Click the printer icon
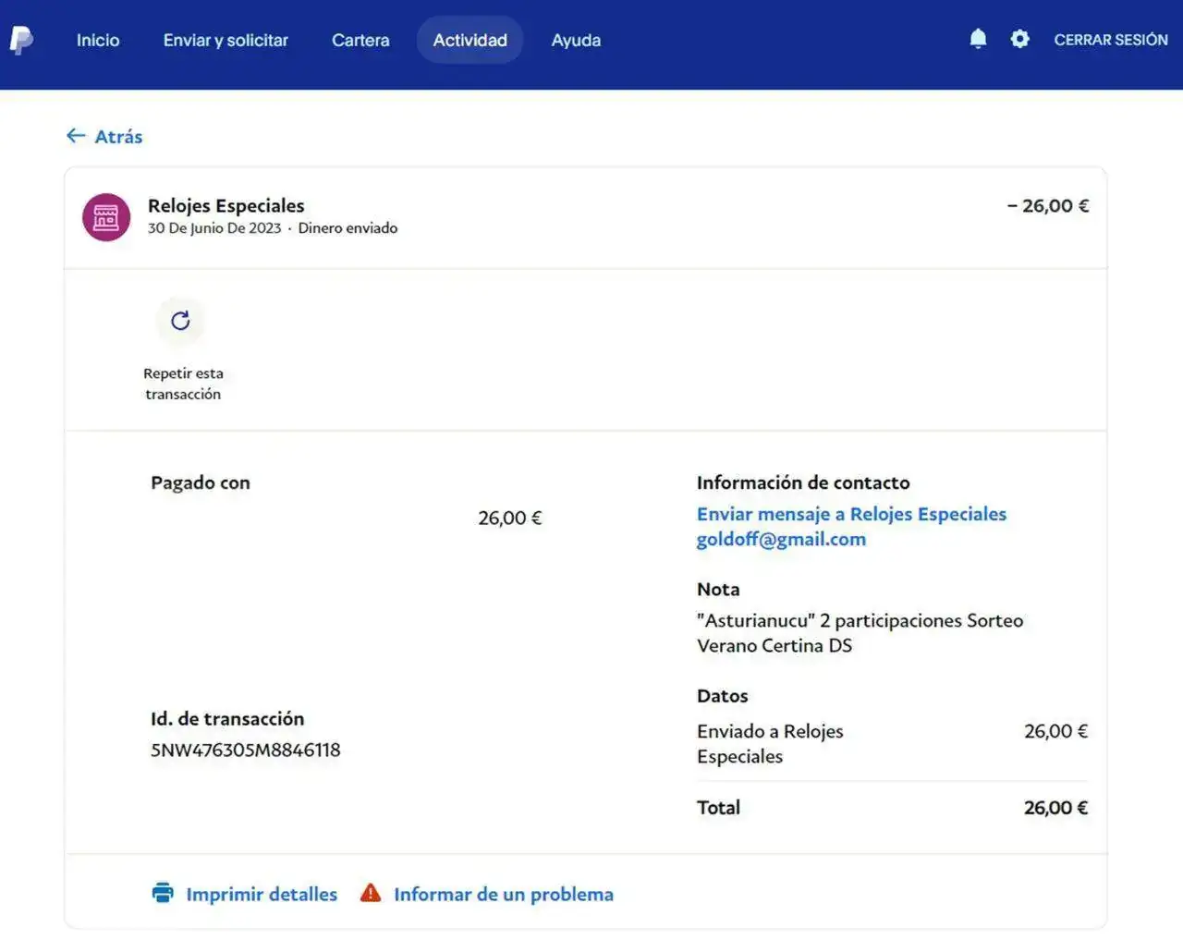The width and height of the screenshot is (1183, 952). [x=163, y=893]
